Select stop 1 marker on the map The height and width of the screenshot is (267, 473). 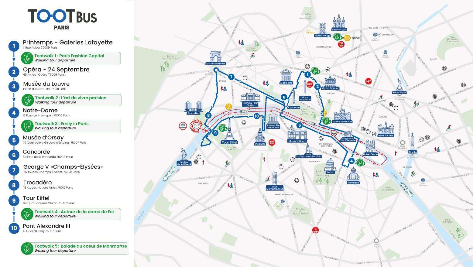[x=307, y=74]
